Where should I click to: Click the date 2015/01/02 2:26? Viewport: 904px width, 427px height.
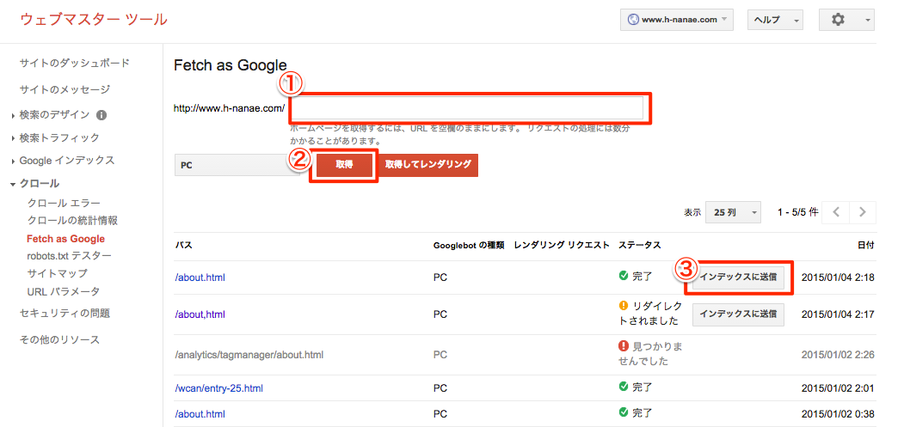838,355
